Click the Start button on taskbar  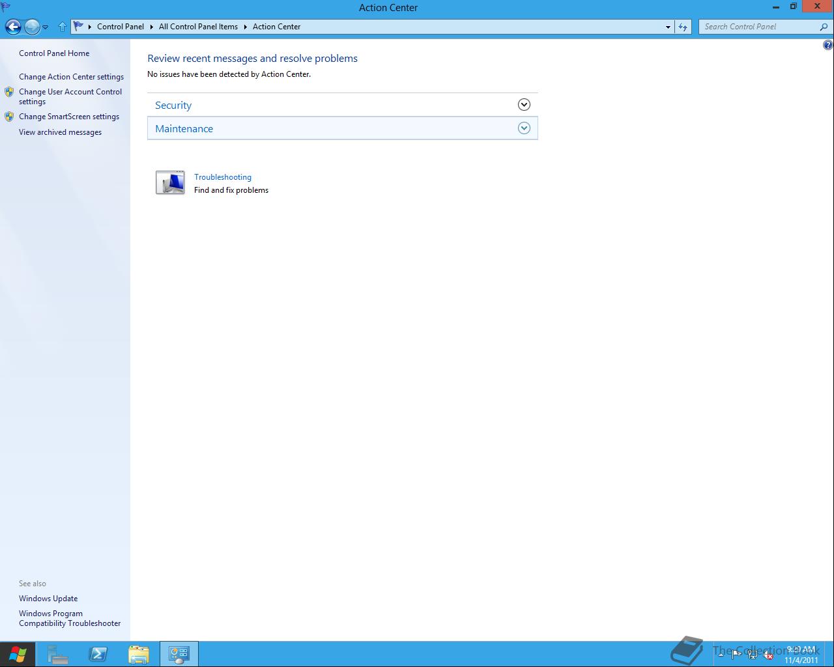(18, 654)
